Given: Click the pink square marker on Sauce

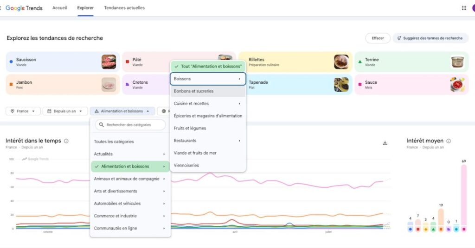Looking at the screenshot, I should (360, 84).
